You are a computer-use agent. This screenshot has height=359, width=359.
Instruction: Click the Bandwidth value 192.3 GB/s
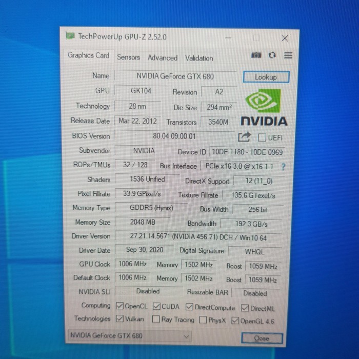pos(251,224)
